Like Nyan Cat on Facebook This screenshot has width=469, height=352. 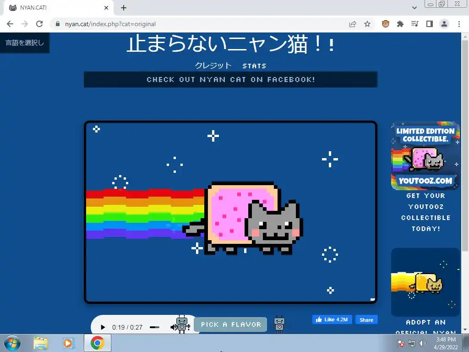[332, 319]
